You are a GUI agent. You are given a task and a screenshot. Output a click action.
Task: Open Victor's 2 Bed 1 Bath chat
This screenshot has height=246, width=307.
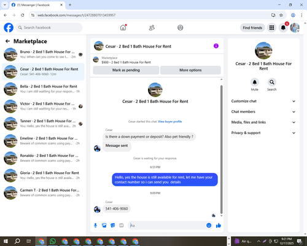[x=43, y=106]
